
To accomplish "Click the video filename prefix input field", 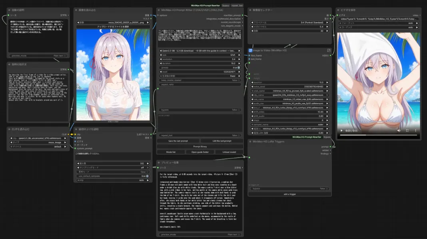I will 379,19.
